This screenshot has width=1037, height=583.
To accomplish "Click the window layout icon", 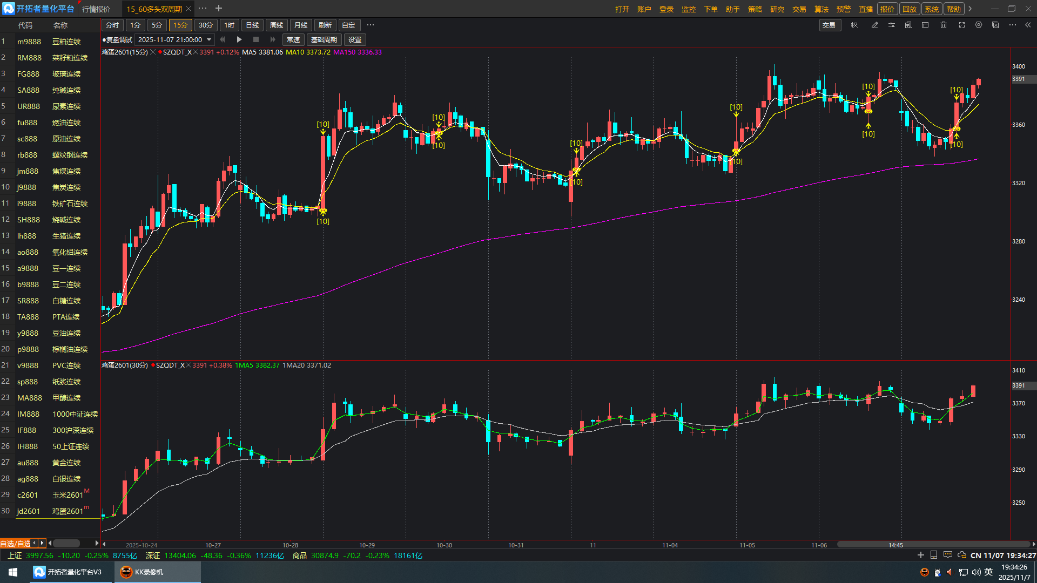I will 925,25.
